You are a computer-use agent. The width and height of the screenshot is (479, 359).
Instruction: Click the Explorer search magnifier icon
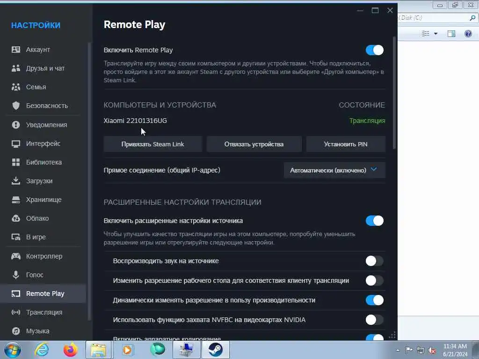(x=472, y=18)
